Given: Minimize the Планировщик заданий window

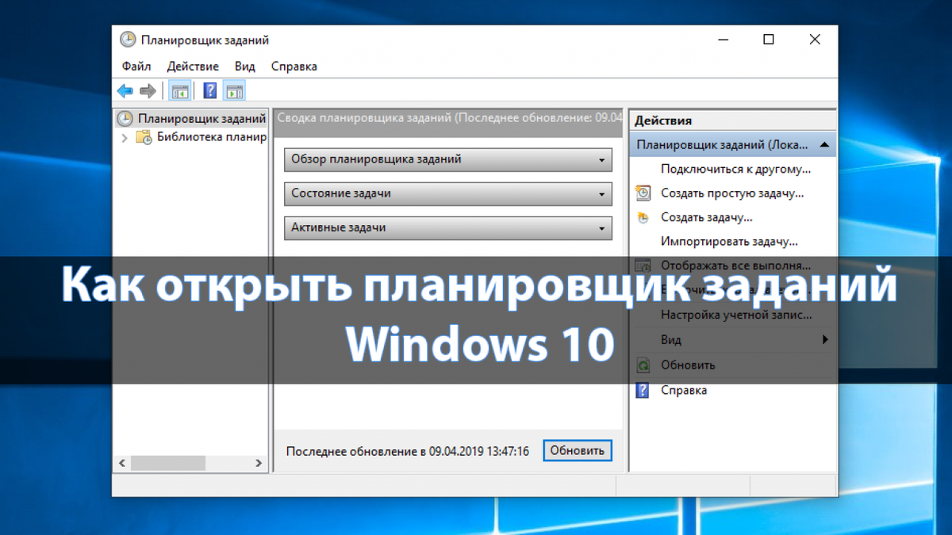Looking at the screenshot, I should [724, 40].
